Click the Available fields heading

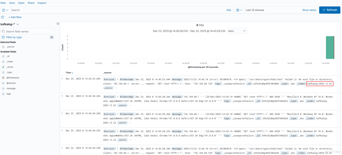click(8, 52)
